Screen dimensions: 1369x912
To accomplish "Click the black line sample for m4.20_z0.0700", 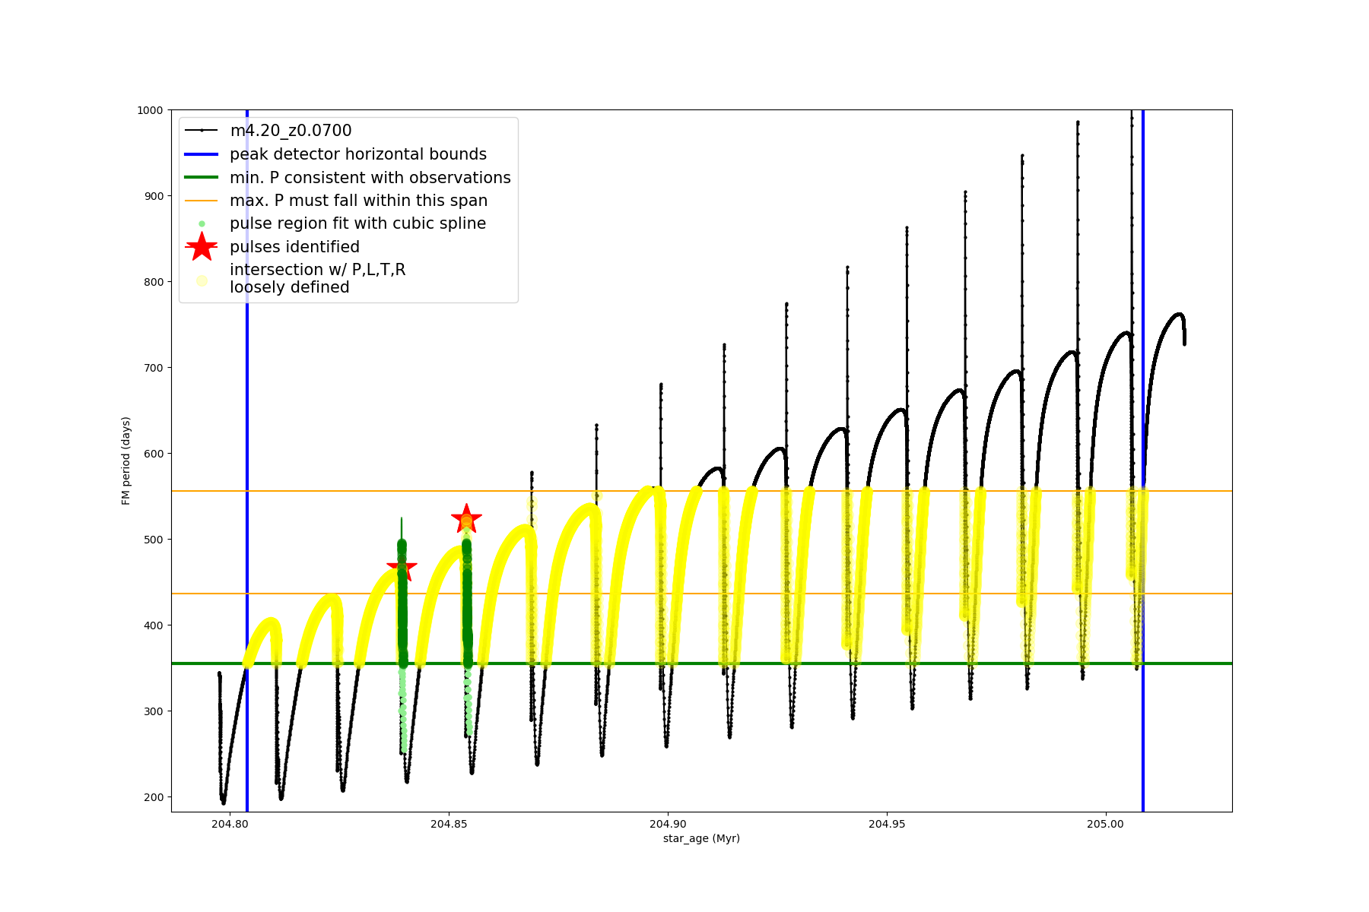I will tap(202, 131).
